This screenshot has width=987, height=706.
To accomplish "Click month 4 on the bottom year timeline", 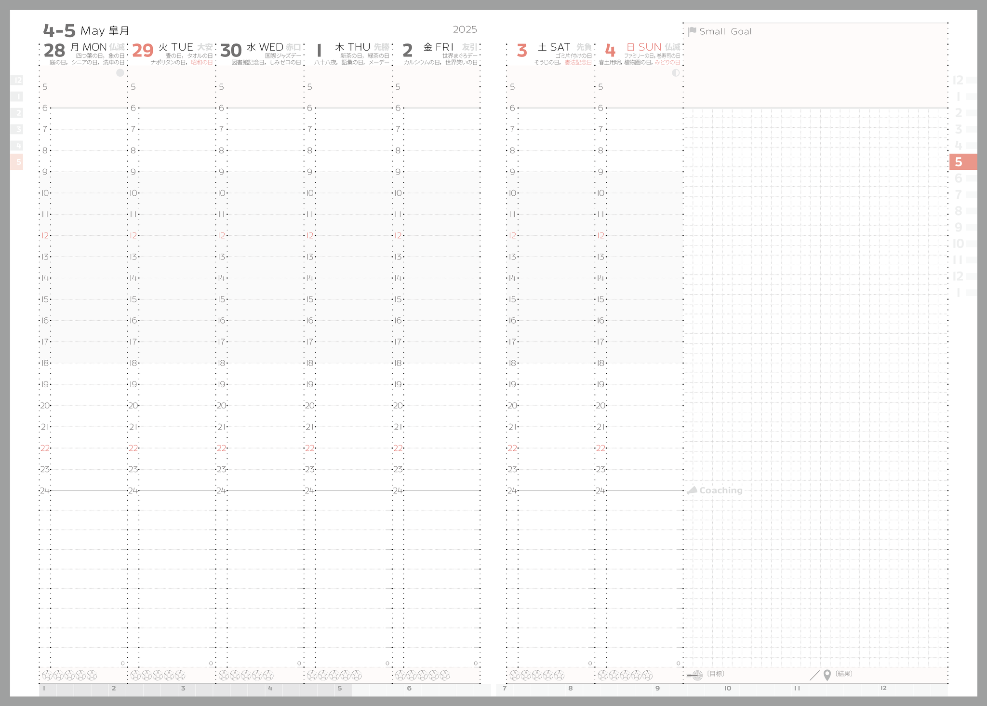I will click(x=270, y=688).
